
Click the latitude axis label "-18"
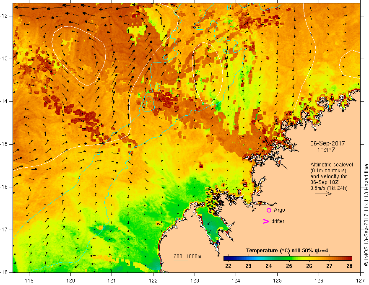pos(4,272)
